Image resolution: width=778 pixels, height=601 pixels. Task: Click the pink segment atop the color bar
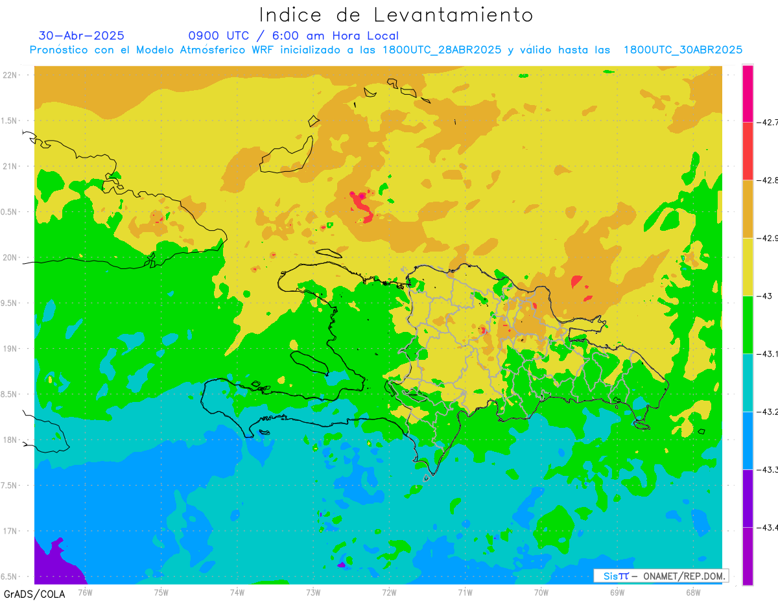coord(748,93)
